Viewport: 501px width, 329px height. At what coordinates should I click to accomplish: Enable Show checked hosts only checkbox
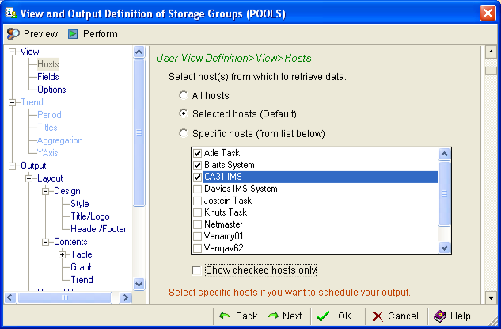coord(197,270)
